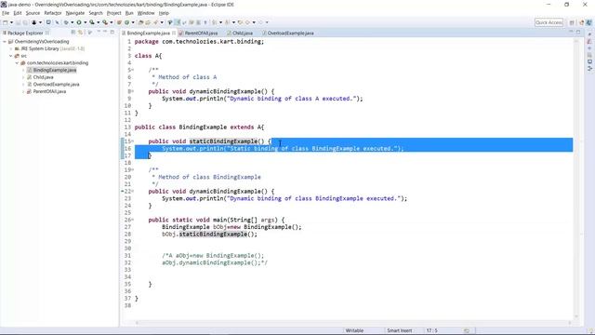Click the Open Type toolbar icon

pos(140,22)
